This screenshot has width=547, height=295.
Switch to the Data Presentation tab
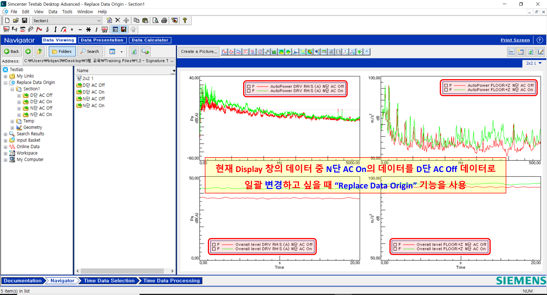pos(102,40)
